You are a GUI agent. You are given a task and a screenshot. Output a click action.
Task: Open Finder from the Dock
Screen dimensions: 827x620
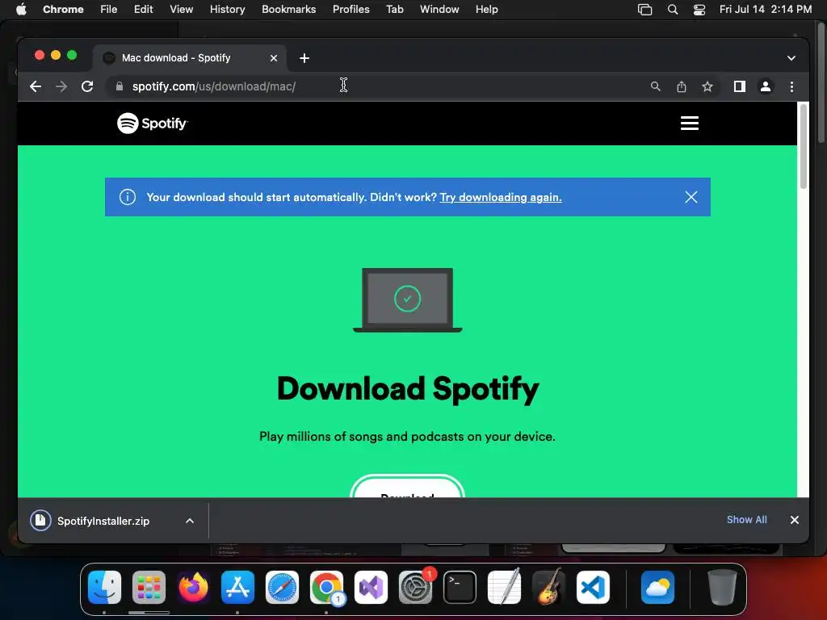coord(104,588)
